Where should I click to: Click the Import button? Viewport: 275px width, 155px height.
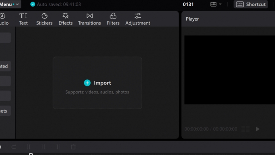(97, 83)
